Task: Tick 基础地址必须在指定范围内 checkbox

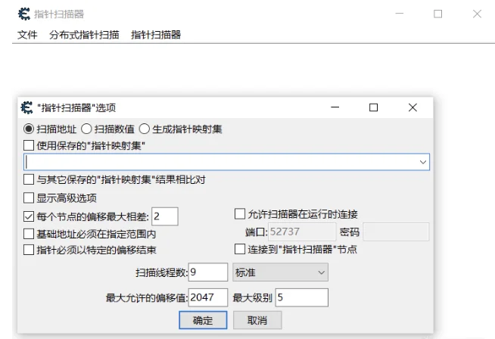Action: click(29, 234)
